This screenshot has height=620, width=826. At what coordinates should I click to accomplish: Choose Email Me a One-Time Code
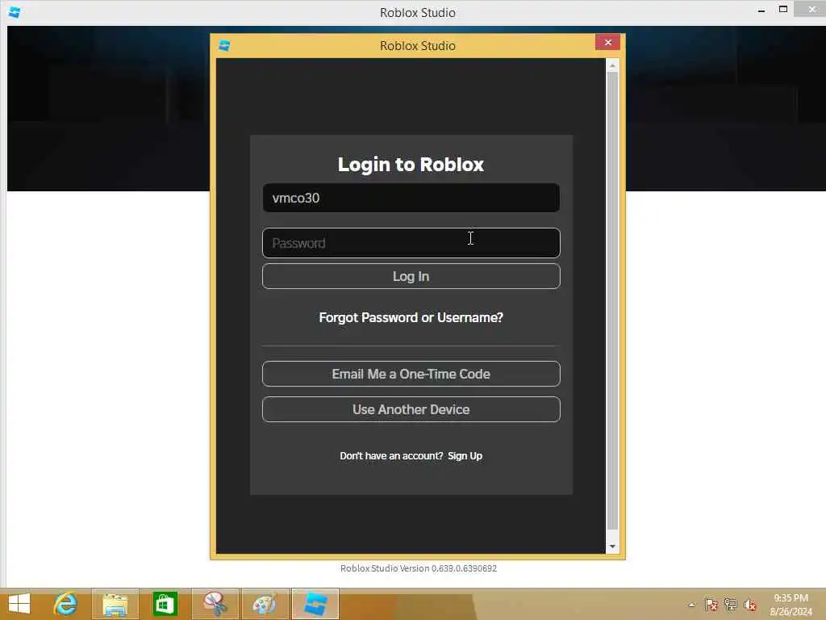click(x=411, y=374)
